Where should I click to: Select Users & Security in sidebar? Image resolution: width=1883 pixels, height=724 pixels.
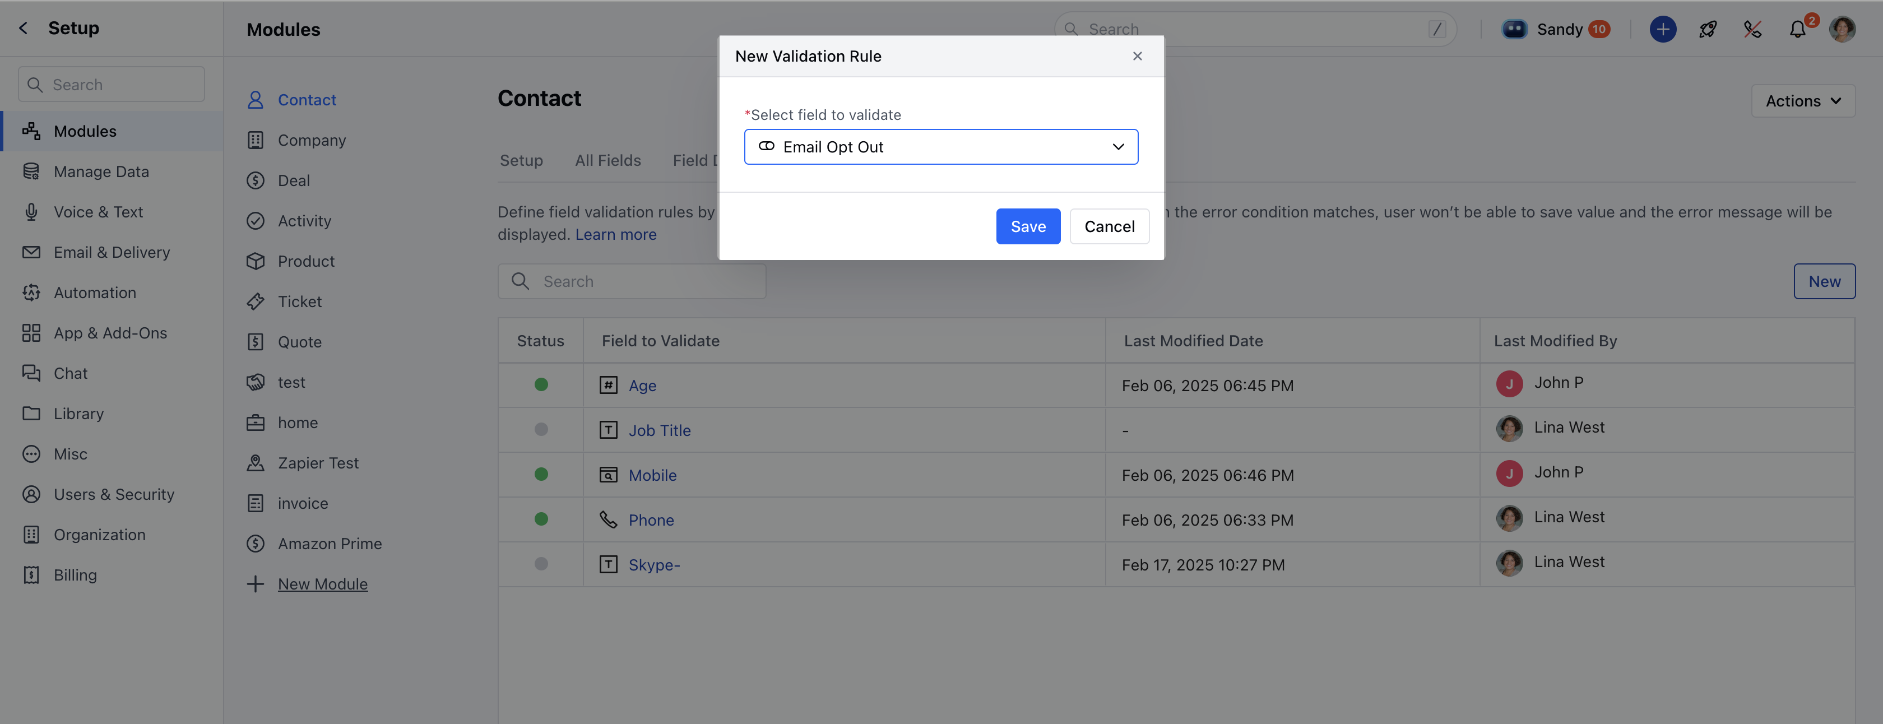click(113, 494)
